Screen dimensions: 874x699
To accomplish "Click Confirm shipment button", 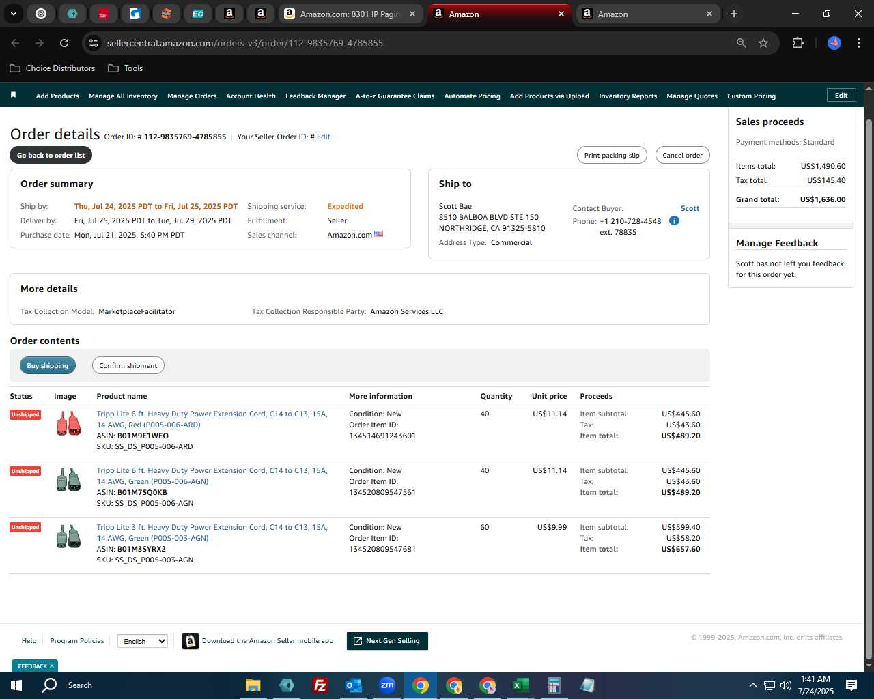I will coord(128,365).
